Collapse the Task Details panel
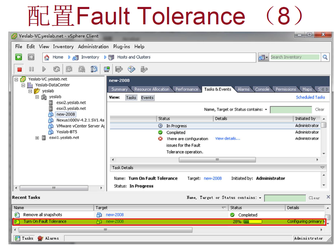Viewport: 335px width, 245px height. (322, 168)
